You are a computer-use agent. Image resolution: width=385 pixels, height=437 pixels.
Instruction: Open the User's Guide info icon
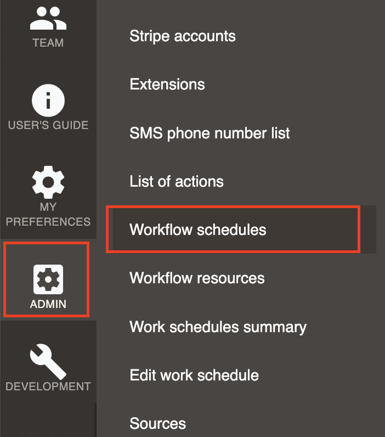click(x=48, y=100)
